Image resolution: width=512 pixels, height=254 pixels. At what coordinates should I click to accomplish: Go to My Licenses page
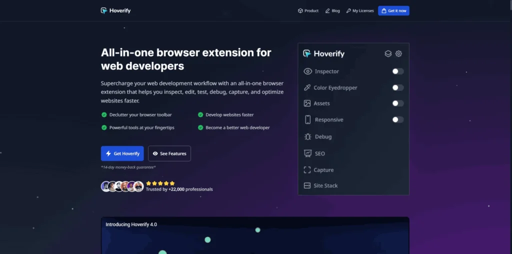tap(360, 11)
